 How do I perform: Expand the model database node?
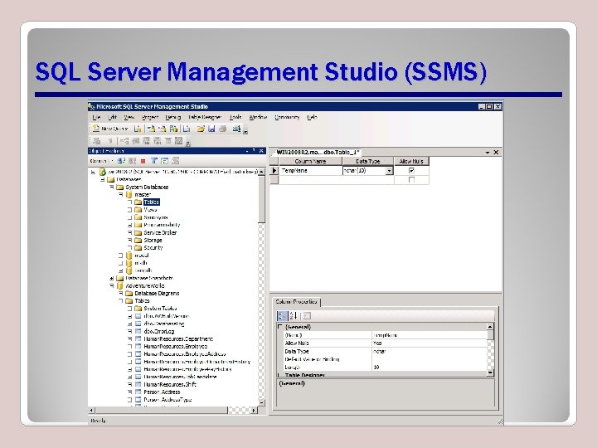pos(121,256)
